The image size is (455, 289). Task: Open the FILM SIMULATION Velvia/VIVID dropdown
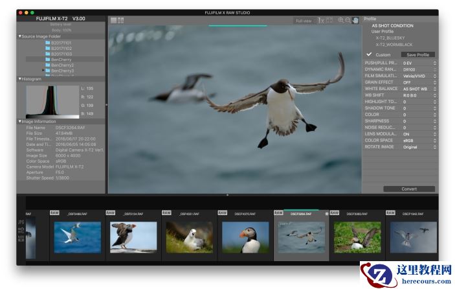coord(419,76)
